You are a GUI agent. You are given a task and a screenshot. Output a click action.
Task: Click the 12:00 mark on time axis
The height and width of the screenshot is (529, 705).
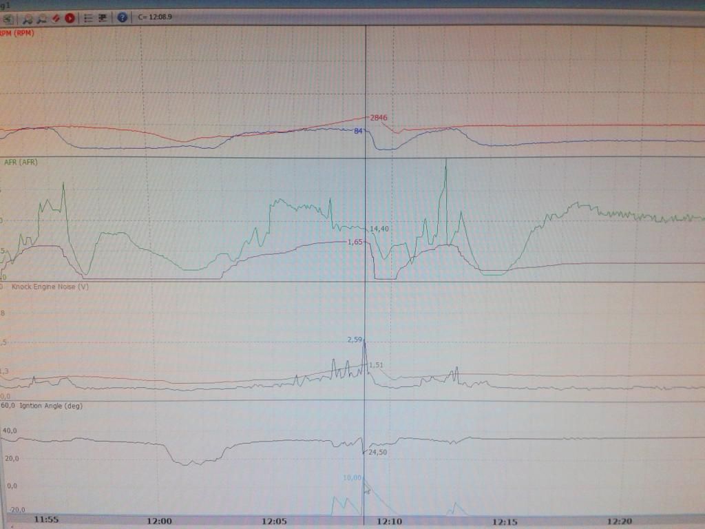click(160, 521)
